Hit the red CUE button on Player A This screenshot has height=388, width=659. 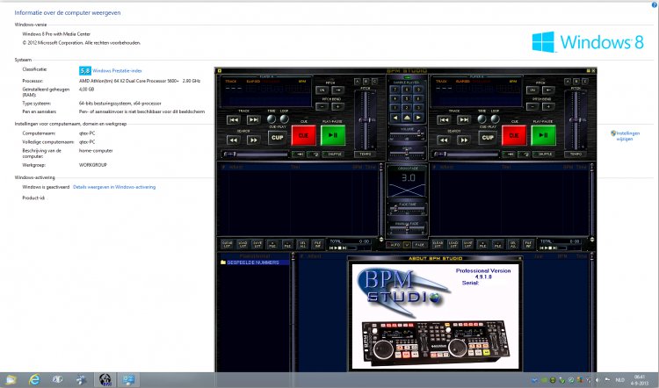point(303,135)
